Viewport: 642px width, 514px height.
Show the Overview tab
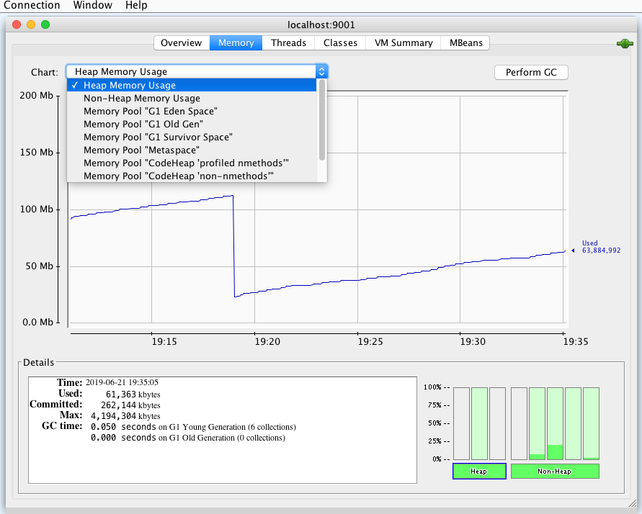pyautogui.click(x=182, y=43)
